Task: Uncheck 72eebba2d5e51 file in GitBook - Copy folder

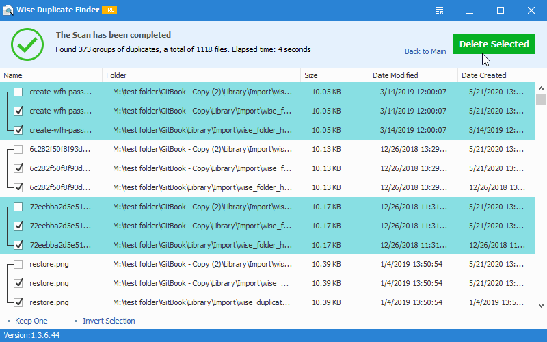Action: coord(18,226)
